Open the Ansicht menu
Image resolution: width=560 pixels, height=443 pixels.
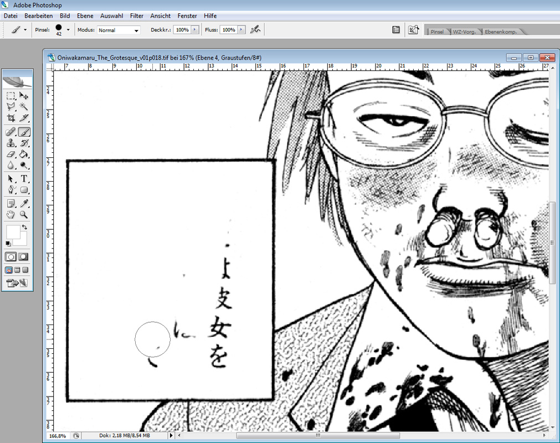coord(161,16)
